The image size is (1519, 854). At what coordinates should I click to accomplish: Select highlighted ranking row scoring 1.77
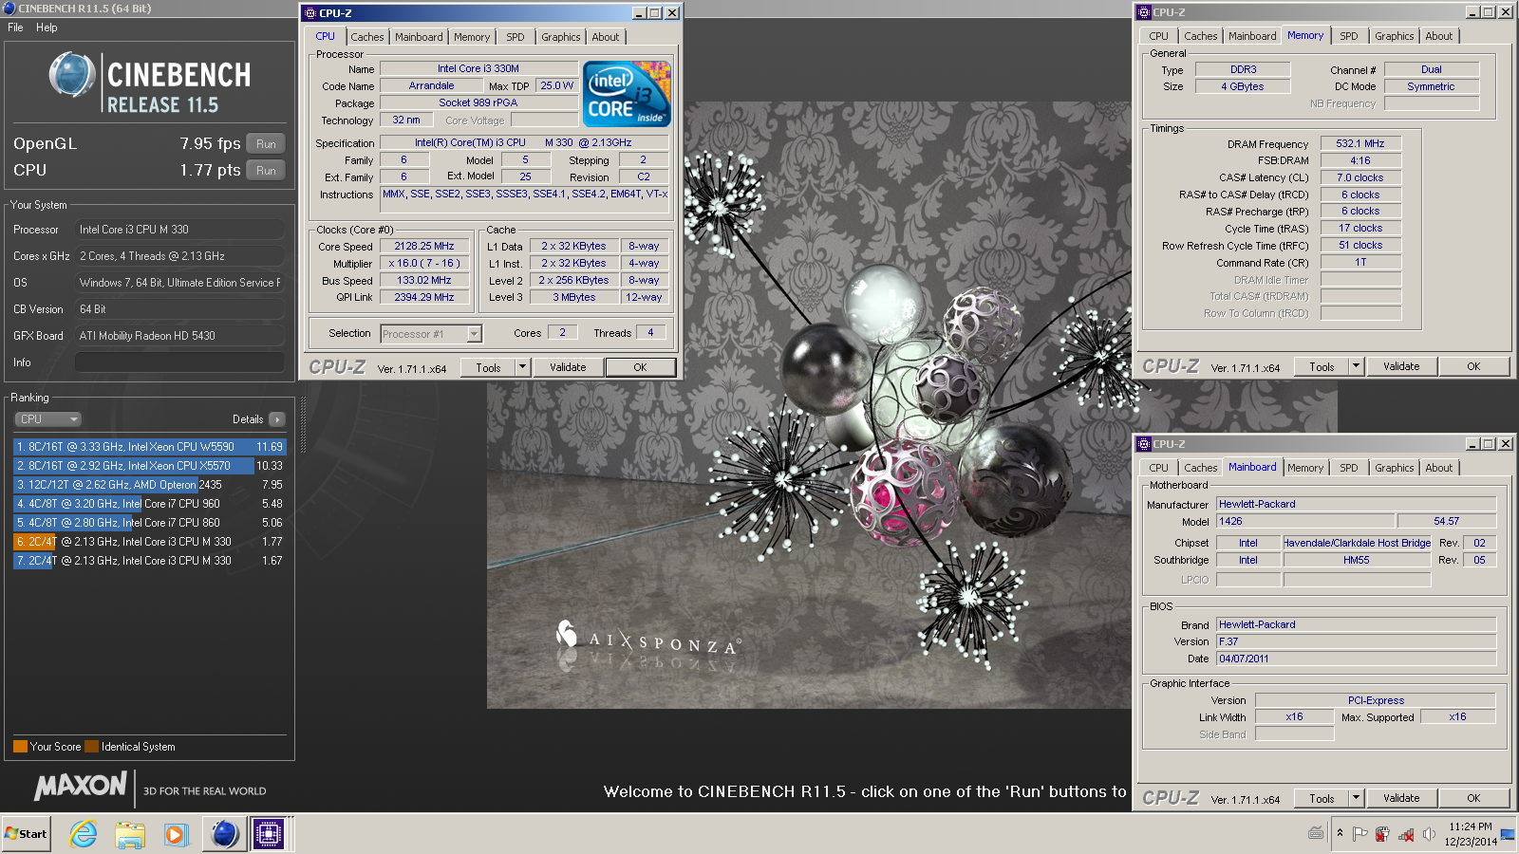pos(150,542)
